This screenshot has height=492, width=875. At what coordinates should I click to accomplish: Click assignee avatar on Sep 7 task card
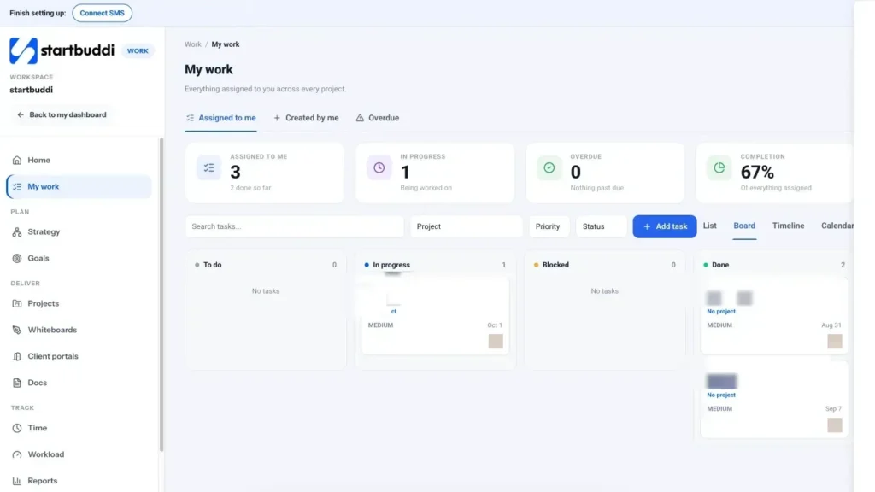pos(835,425)
